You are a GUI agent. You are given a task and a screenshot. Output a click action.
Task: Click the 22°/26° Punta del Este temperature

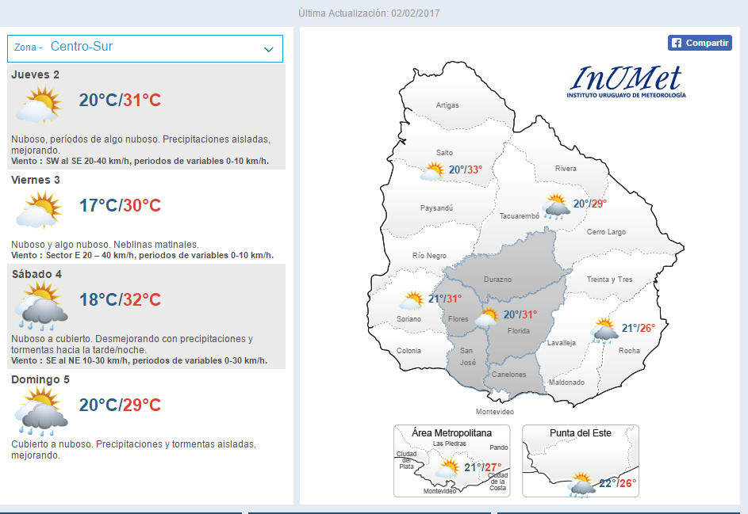618,484
